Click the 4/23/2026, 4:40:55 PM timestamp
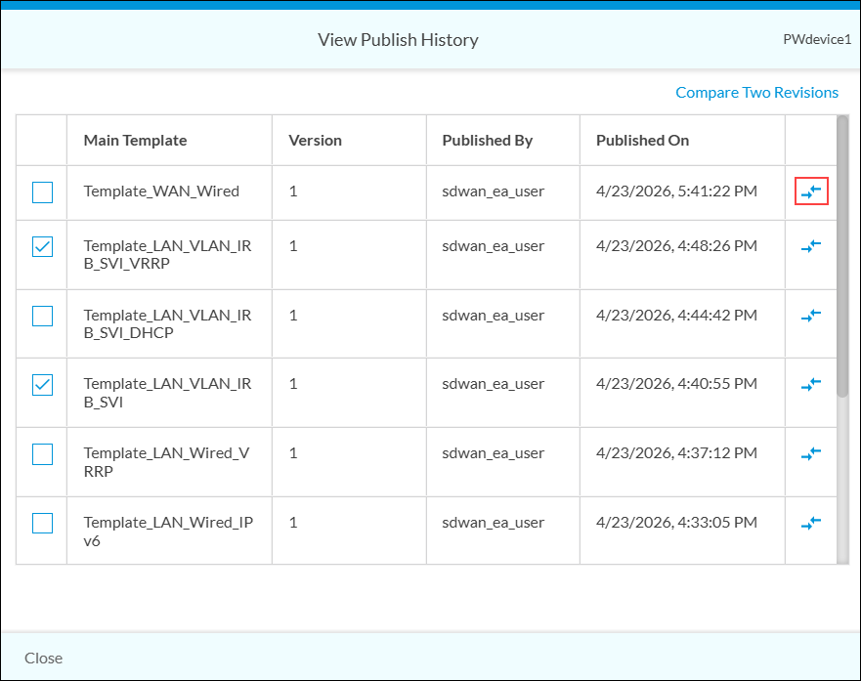Screen dimensions: 861x681 pos(676,384)
